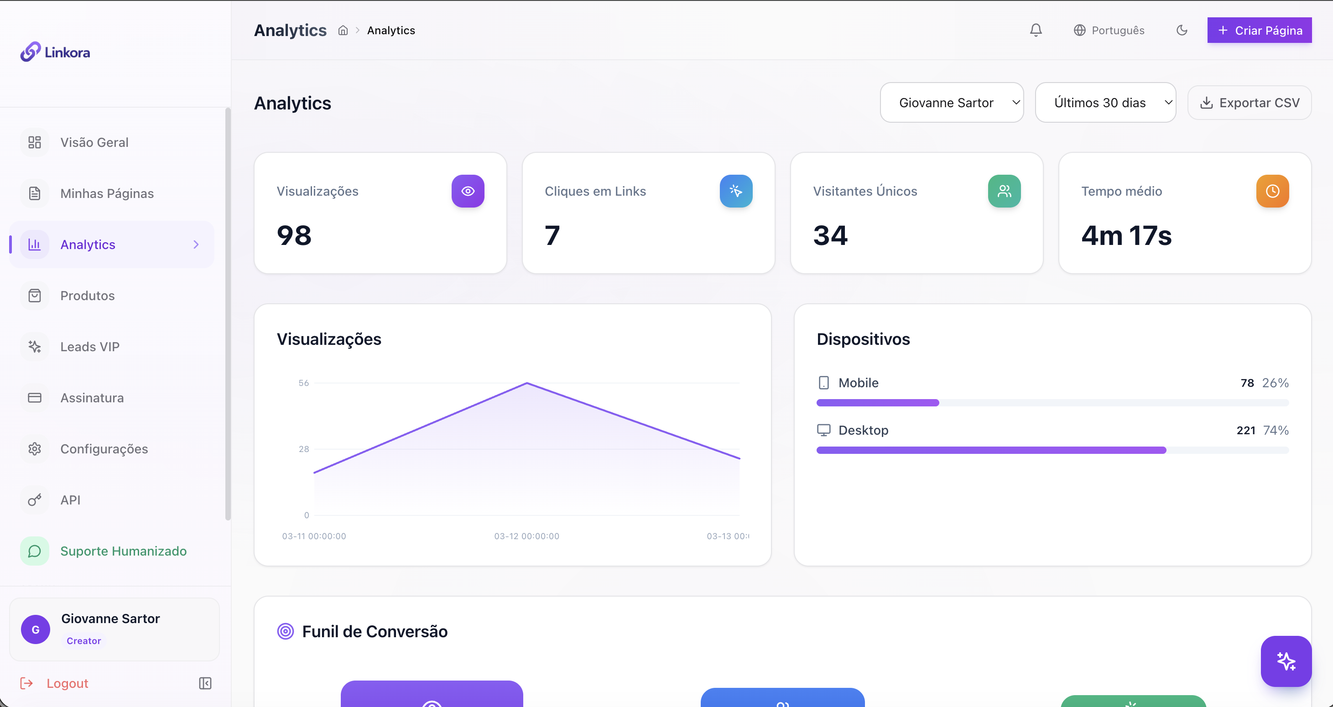Click the Analytics bar chart icon

pos(35,244)
